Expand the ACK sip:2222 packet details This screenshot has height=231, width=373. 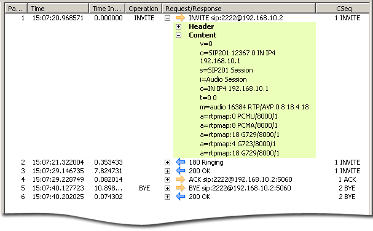click(x=168, y=179)
